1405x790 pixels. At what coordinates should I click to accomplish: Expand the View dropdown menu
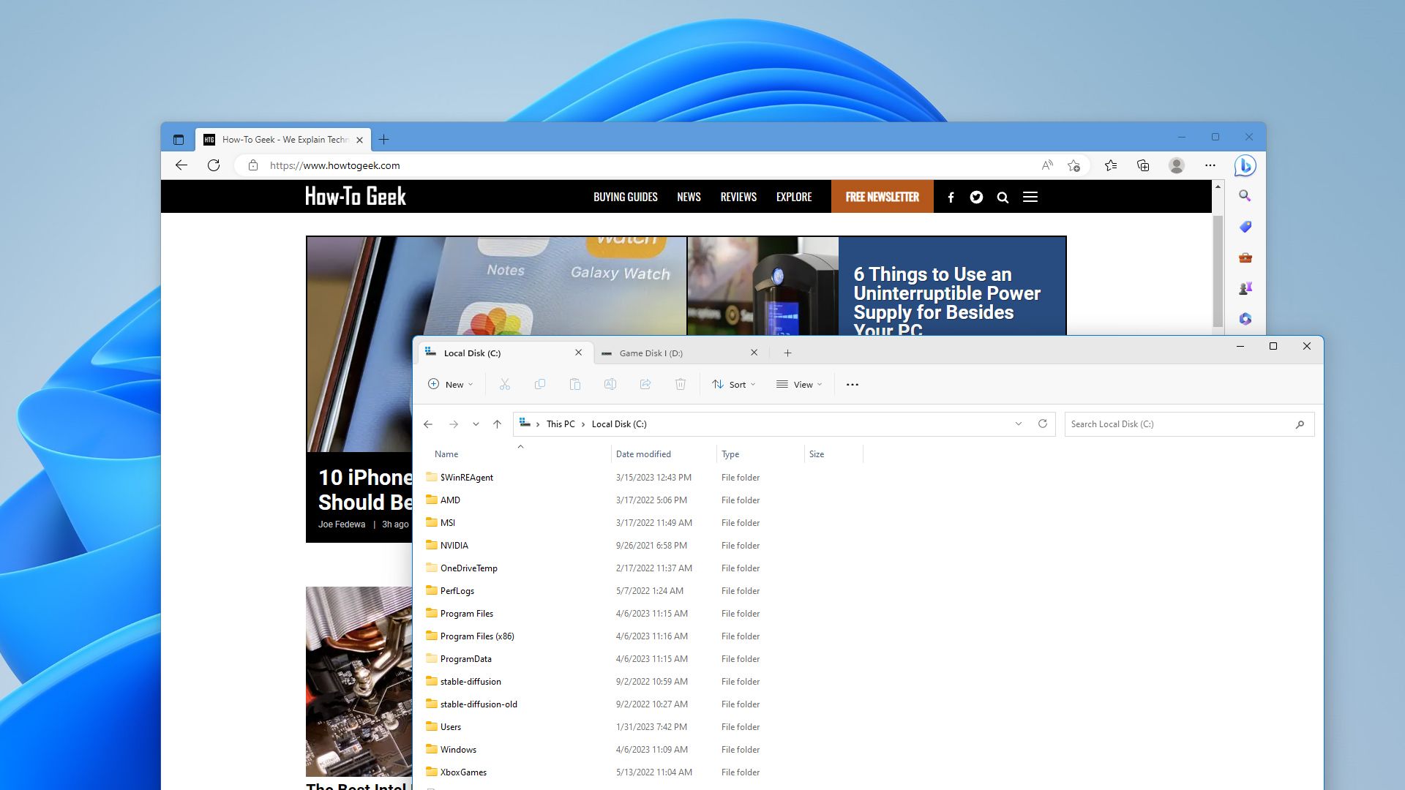[799, 385]
